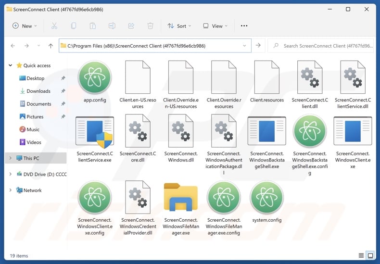380x264 pixels.
Task: Unpin Desktop using its pin icon
Action: 63,78
